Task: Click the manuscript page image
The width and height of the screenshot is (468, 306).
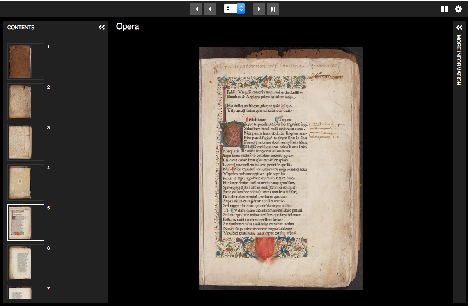Action: point(280,168)
